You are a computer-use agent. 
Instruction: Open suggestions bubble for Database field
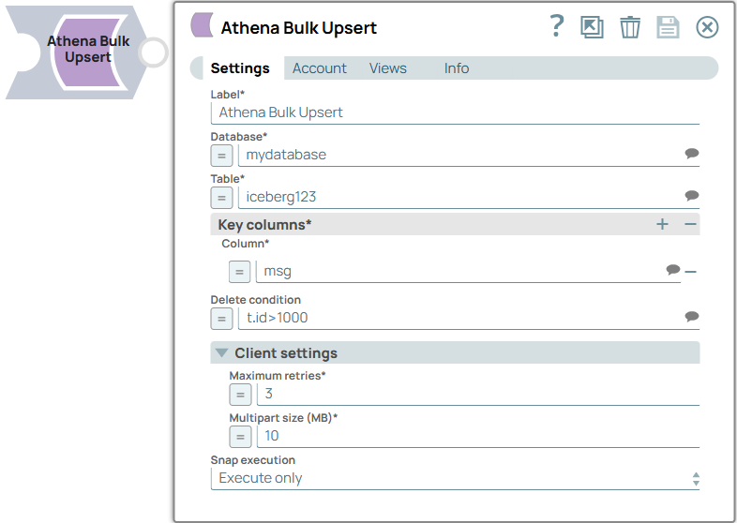(691, 154)
